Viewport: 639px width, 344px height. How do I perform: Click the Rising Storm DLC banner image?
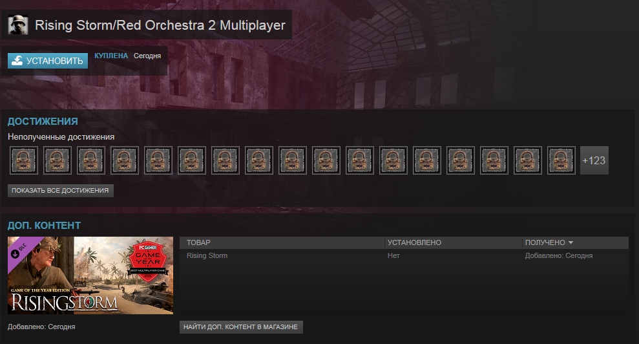click(x=90, y=275)
